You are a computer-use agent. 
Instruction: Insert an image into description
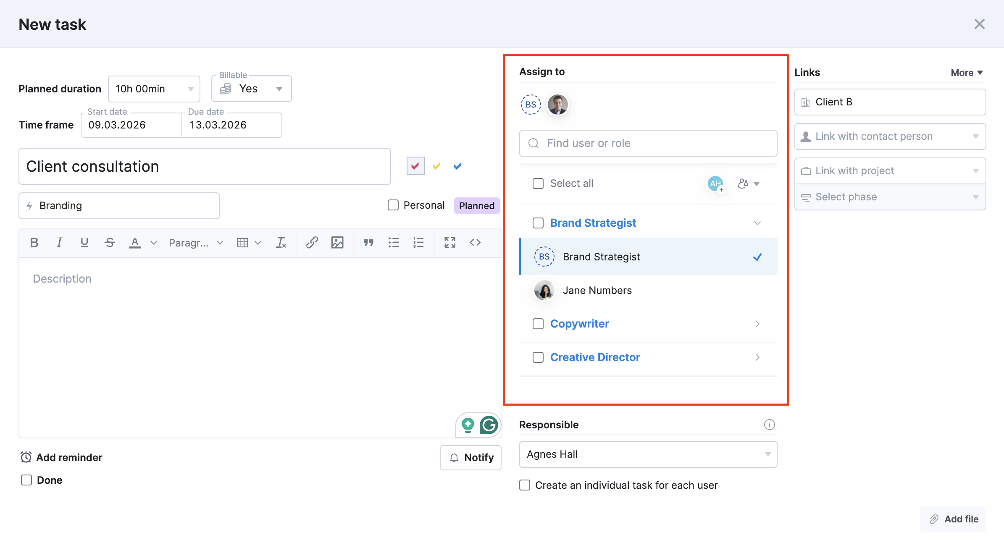337,242
